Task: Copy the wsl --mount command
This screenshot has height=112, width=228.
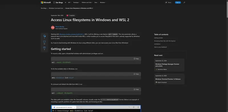Action: pos(136,59)
